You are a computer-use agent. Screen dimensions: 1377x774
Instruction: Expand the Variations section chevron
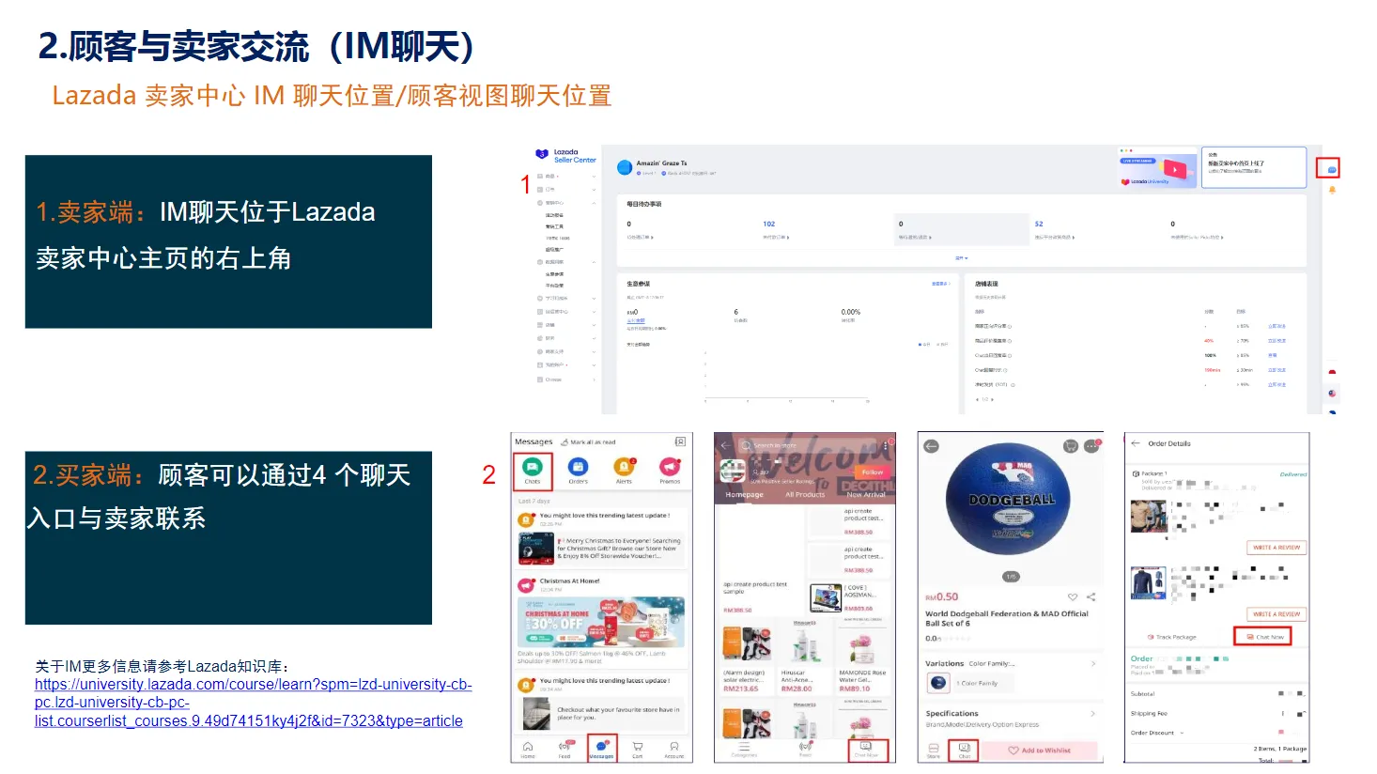(x=1092, y=663)
